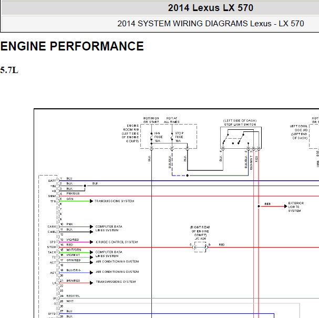
Task: Click 'COMPUTER DATA LINES SYSTEM' beside TACH pin
Action: tap(109, 254)
